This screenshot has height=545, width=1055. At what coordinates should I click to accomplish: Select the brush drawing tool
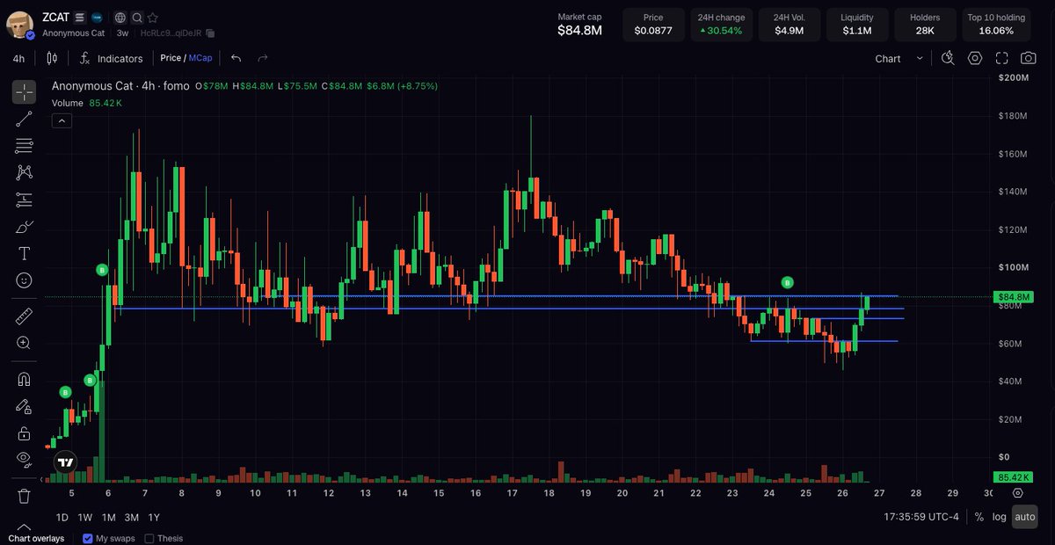click(x=25, y=227)
